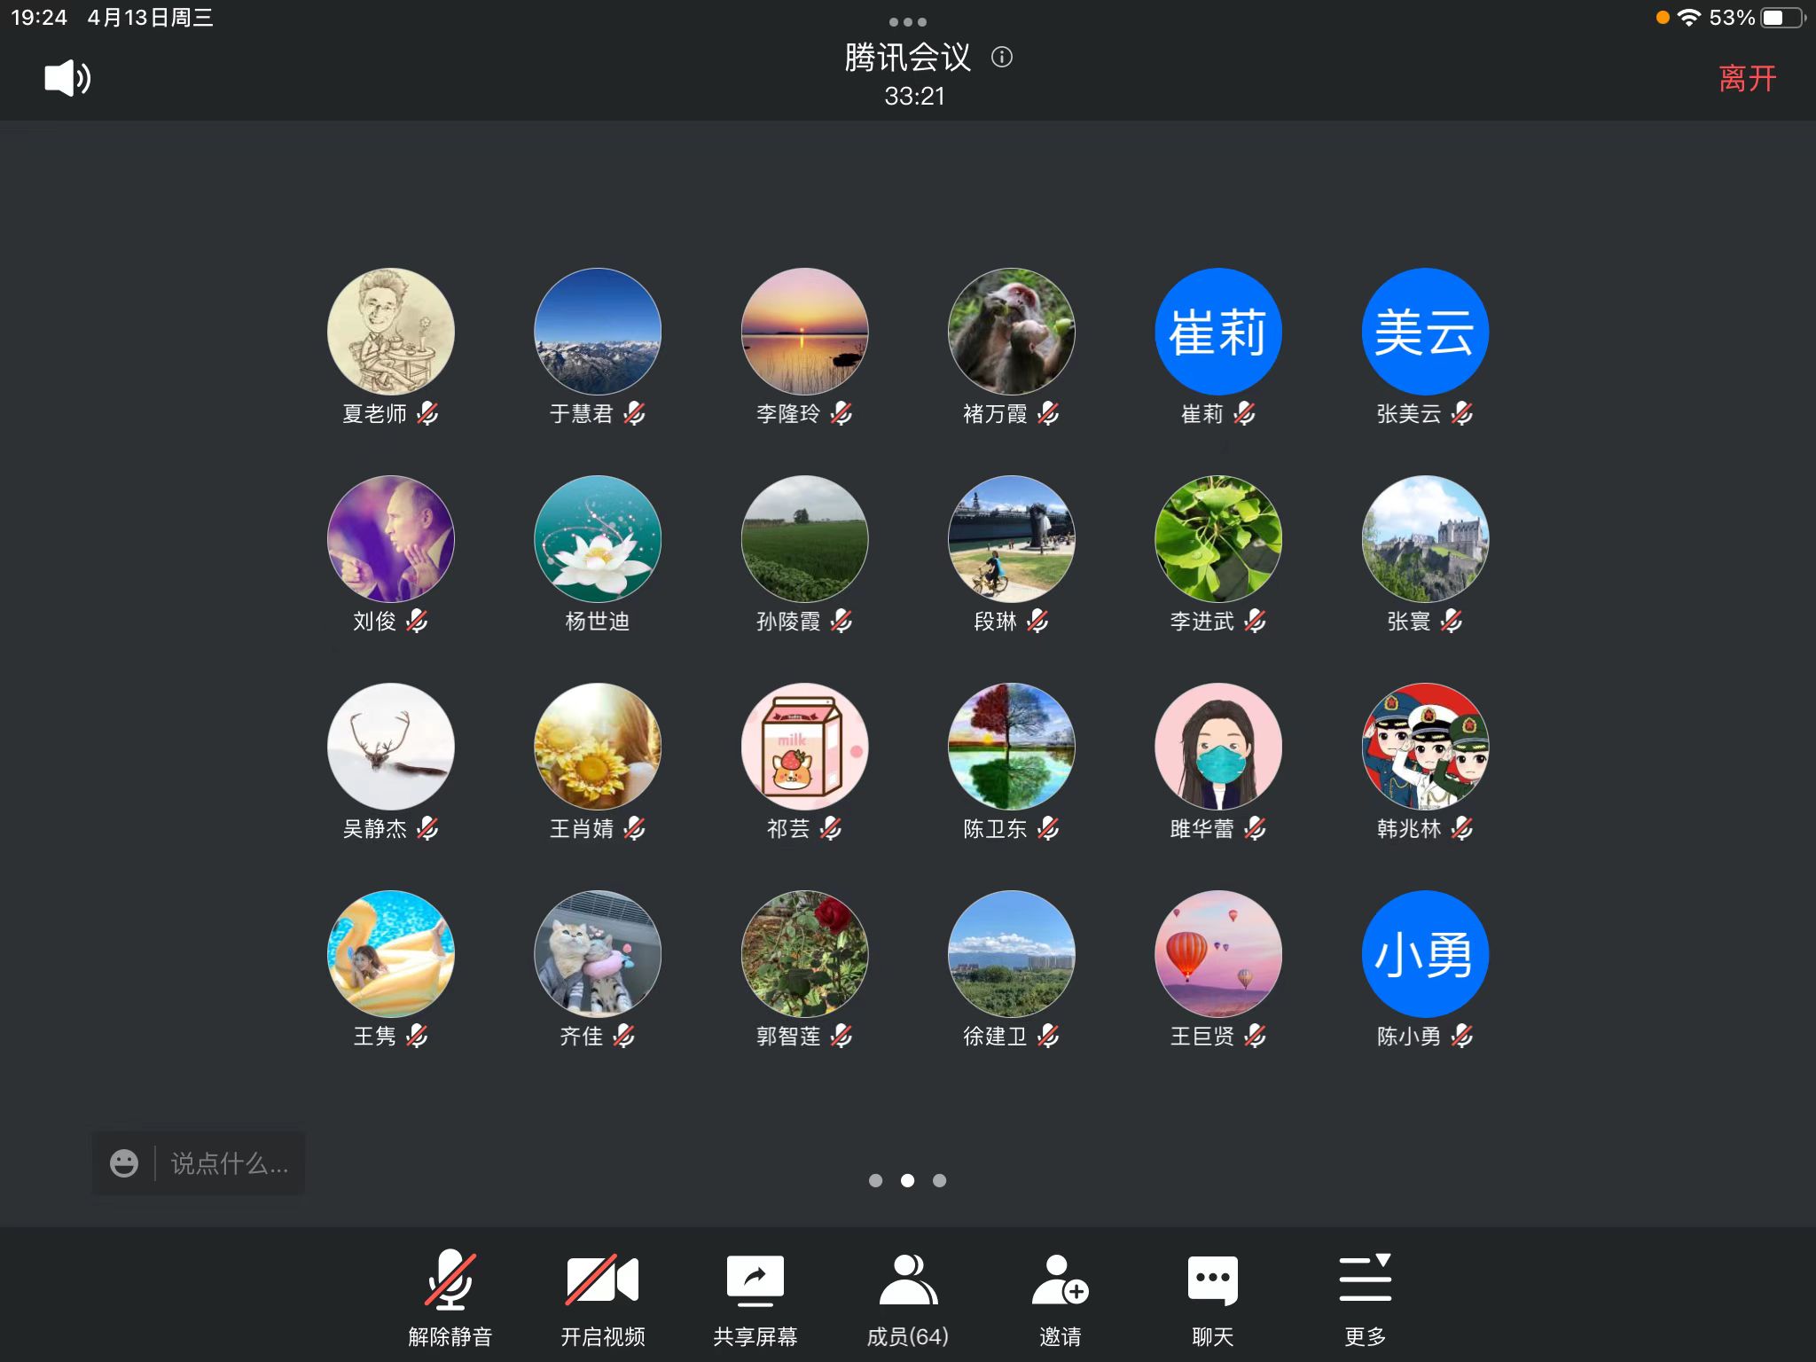Image resolution: width=1816 pixels, height=1362 pixels.
Task: Expand the 更多 more options menu
Action: coord(1365,1280)
